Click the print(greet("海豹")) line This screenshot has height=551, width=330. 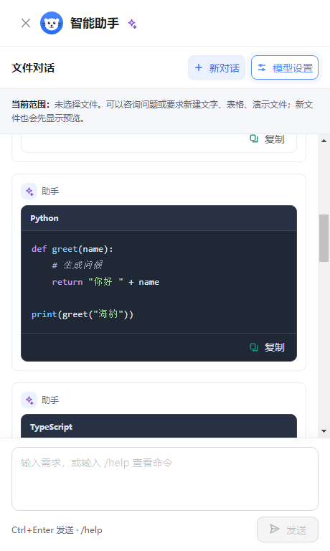click(x=82, y=314)
